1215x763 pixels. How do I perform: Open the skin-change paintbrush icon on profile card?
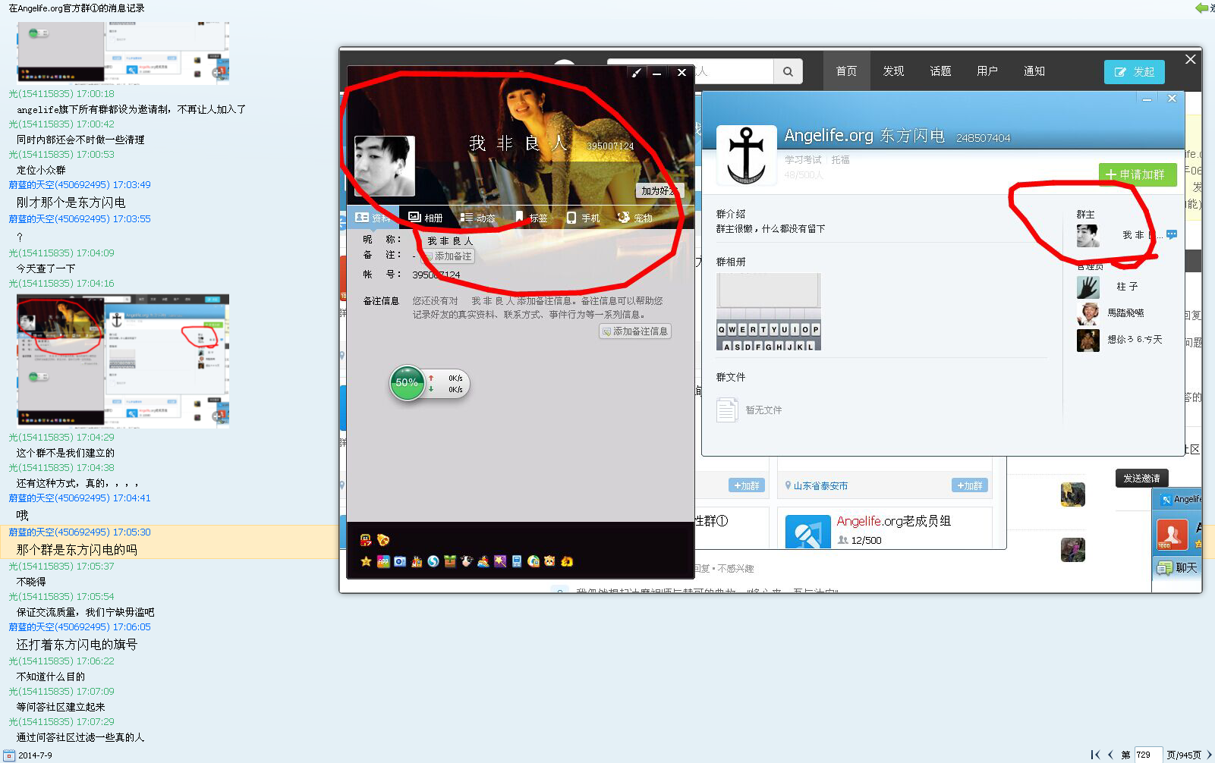(636, 73)
